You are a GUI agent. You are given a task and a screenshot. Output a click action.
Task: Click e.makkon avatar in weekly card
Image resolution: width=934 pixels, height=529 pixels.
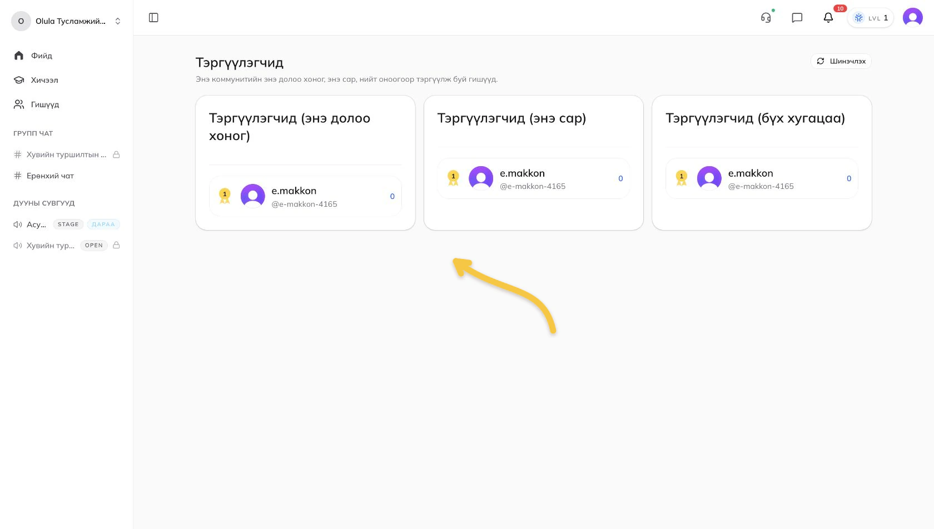click(253, 196)
